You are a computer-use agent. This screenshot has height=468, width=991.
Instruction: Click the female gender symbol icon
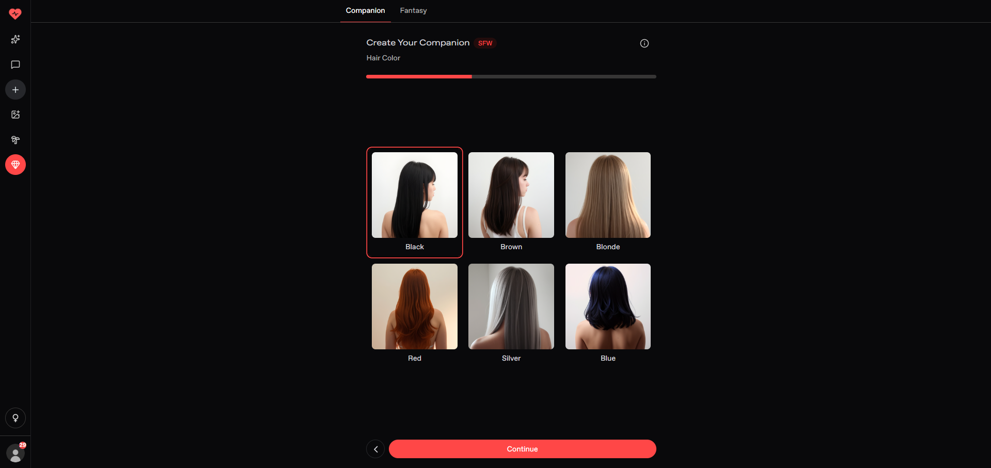click(x=15, y=418)
